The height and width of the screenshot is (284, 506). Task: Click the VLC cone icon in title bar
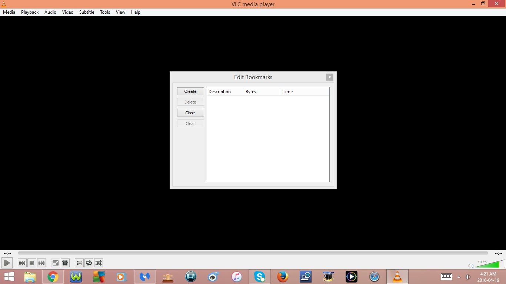4,4
